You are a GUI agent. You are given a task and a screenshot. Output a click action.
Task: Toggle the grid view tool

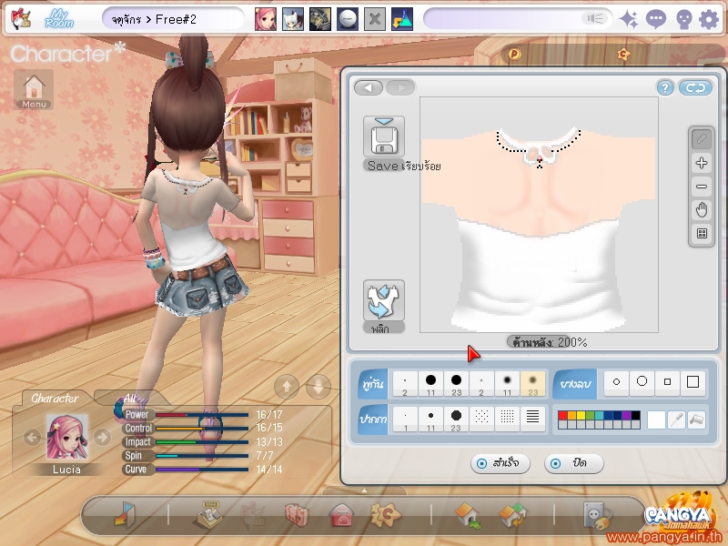pos(701,234)
